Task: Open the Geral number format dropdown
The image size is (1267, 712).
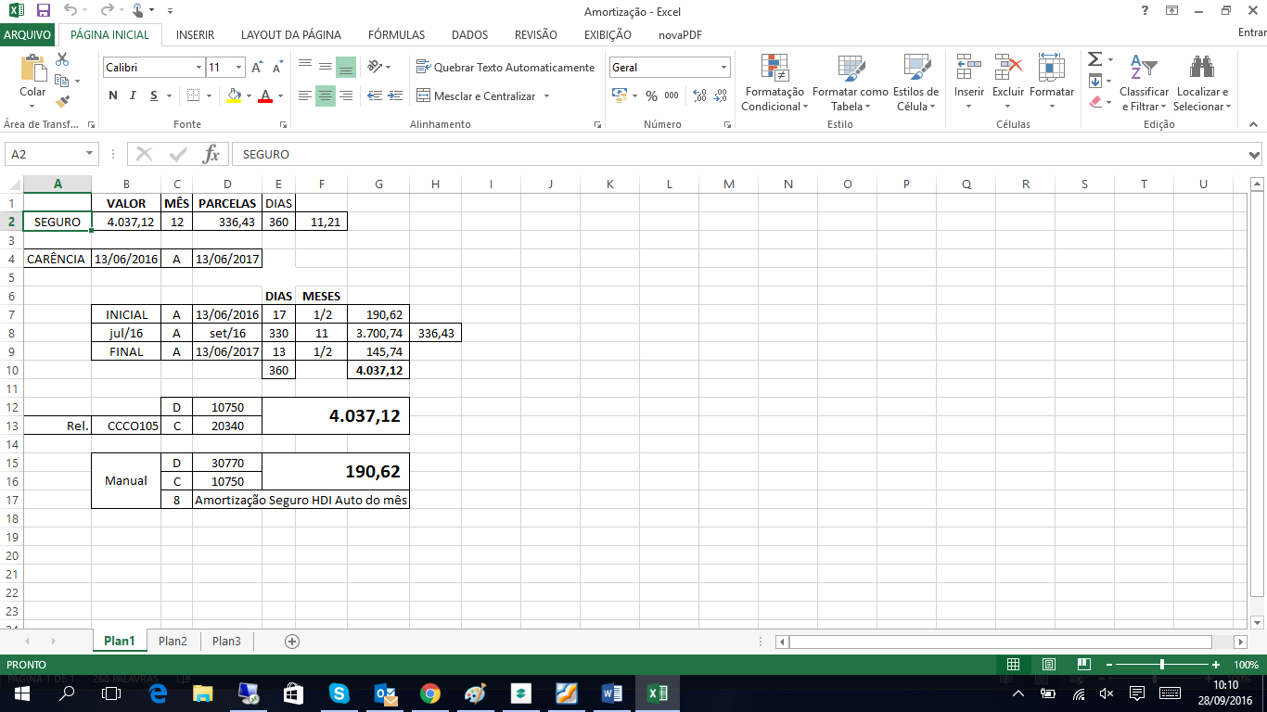Action: tap(724, 68)
